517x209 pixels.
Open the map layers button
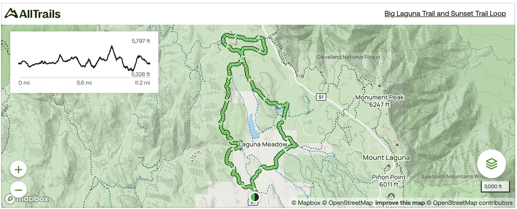(491, 164)
